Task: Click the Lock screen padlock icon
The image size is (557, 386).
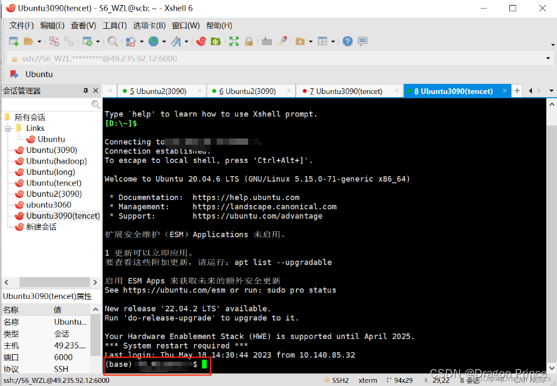Action: (249, 41)
